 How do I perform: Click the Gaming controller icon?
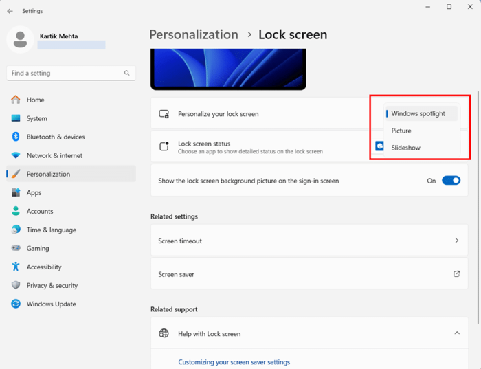pos(16,248)
